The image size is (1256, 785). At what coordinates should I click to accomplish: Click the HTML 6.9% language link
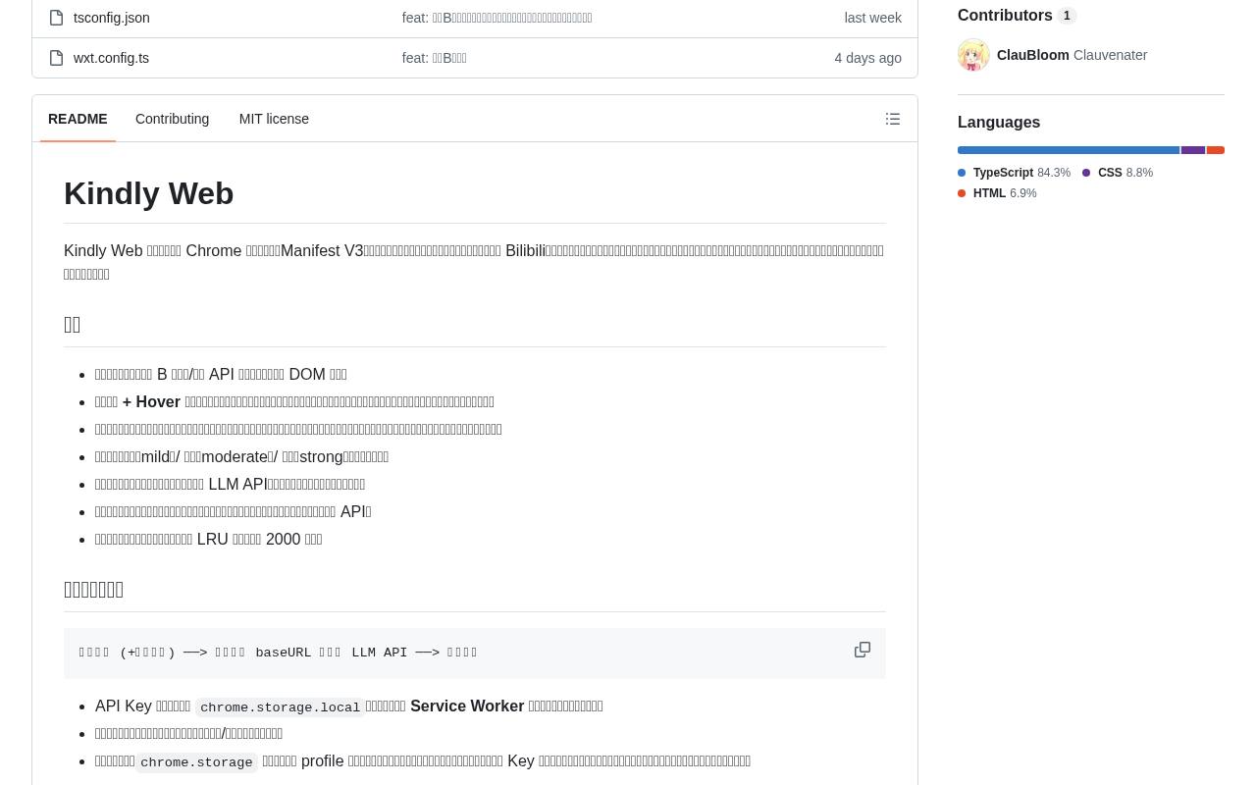click(997, 193)
